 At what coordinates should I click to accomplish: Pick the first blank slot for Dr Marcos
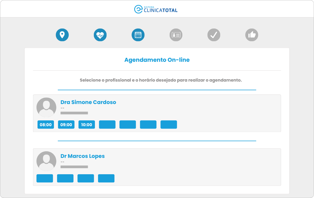(x=45, y=178)
